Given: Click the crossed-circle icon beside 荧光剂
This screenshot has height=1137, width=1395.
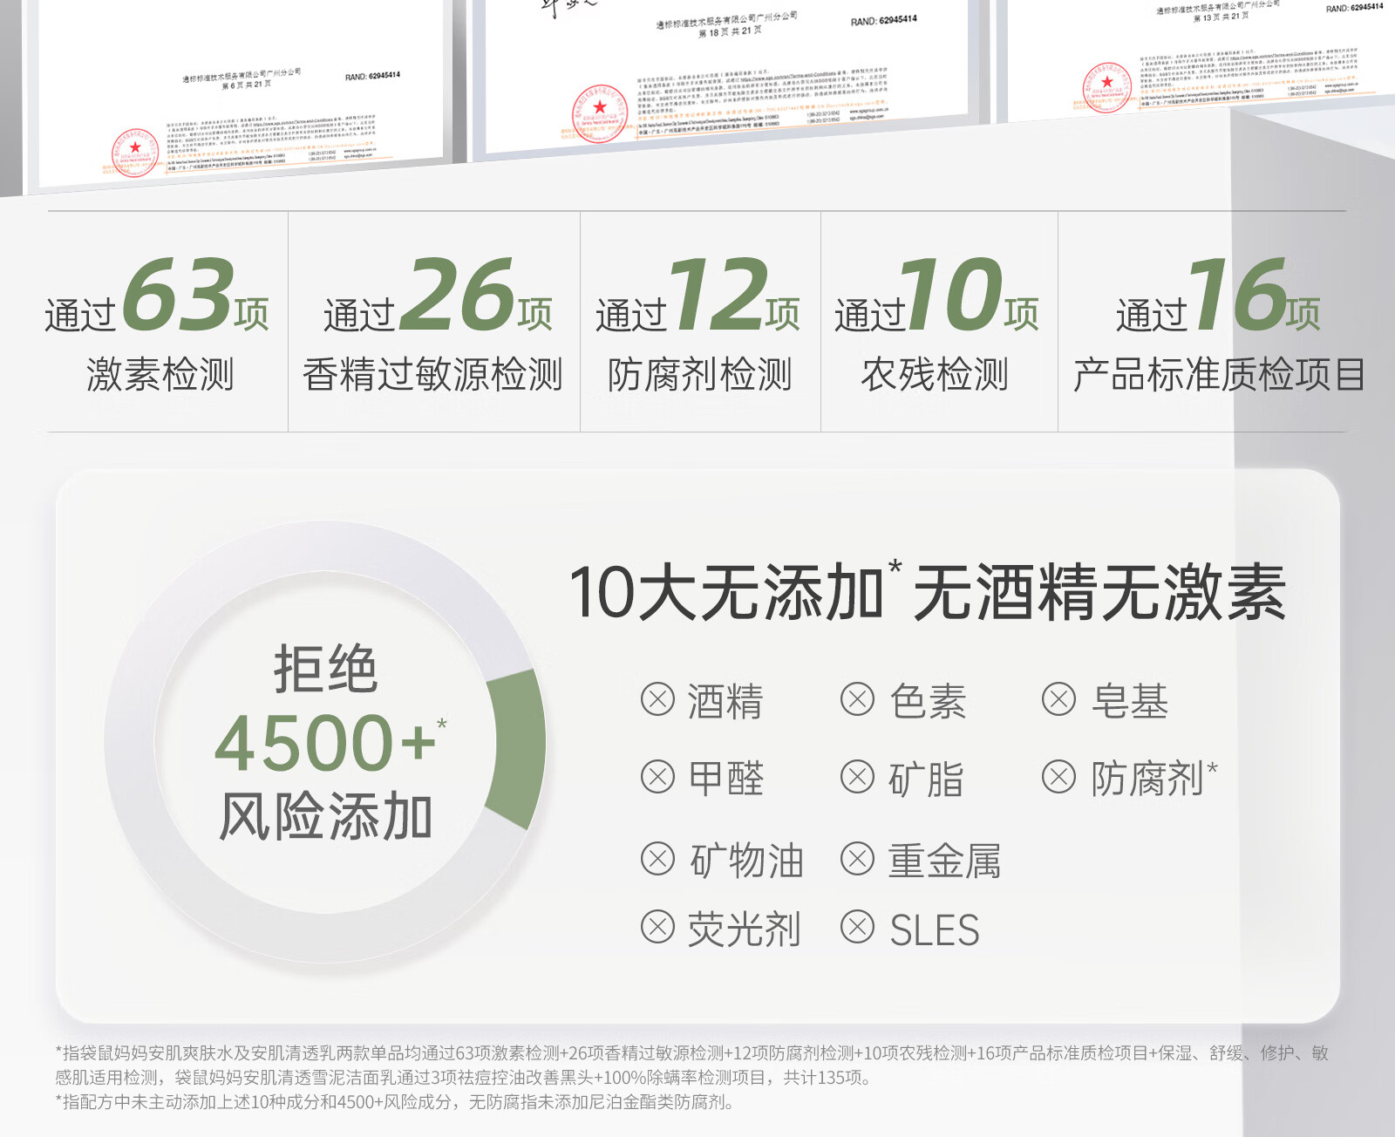Looking at the screenshot, I should tap(657, 927).
